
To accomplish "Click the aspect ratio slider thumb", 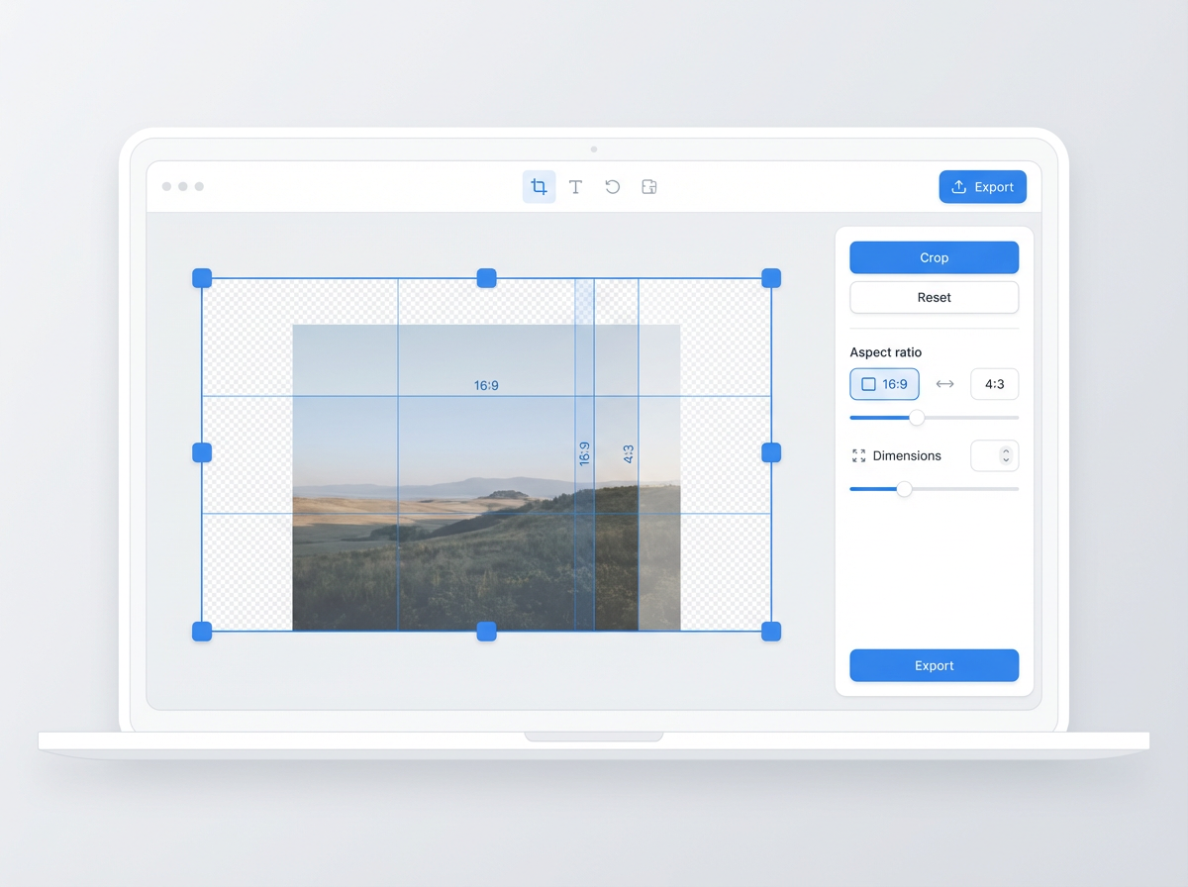I will point(917,418).
